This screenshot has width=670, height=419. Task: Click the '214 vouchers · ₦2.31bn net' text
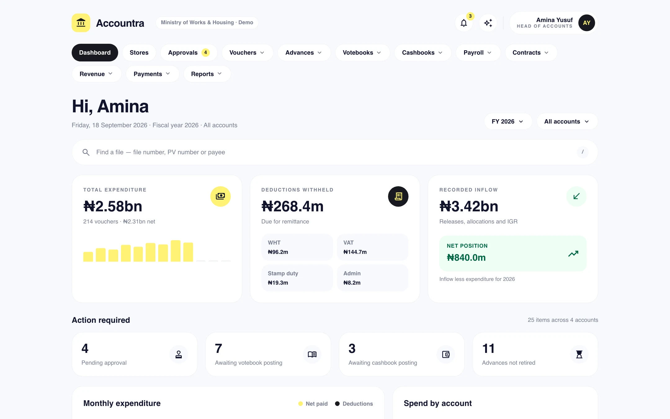tap(119, 222)
